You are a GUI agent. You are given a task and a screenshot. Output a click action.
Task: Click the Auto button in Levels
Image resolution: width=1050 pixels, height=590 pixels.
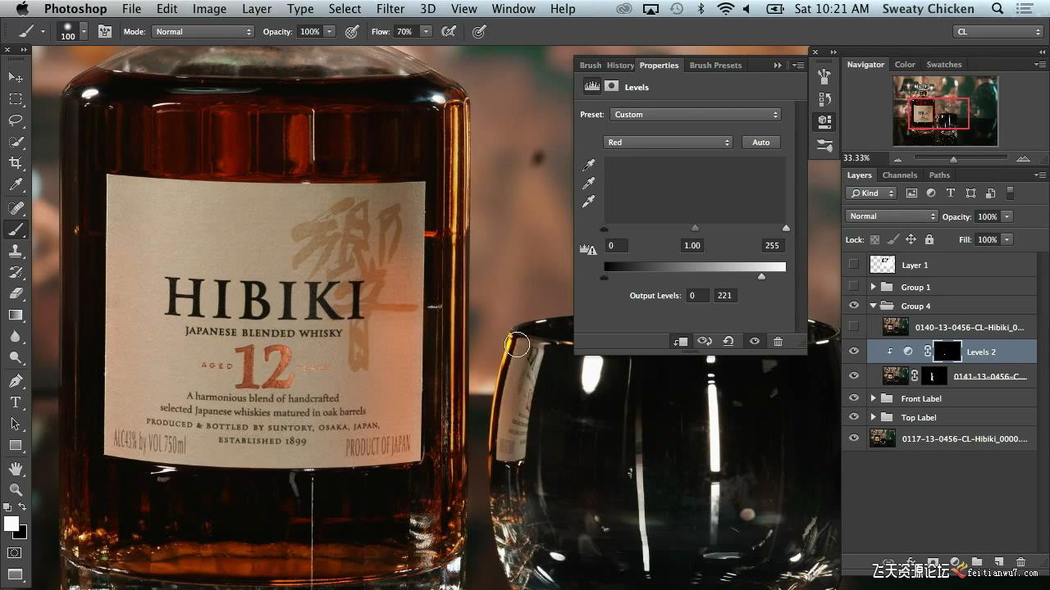(761, 143)
